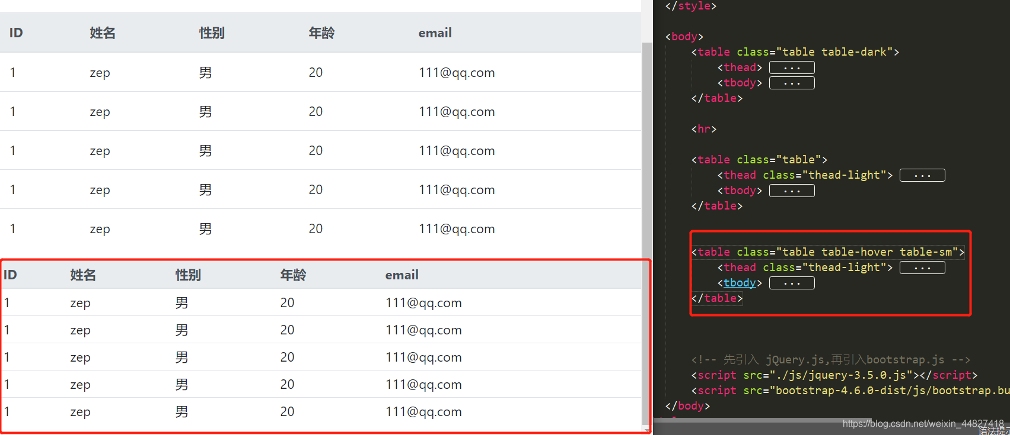
Task: Click the browser page vertical scrollbar thumb
Action: click(646, 234)
